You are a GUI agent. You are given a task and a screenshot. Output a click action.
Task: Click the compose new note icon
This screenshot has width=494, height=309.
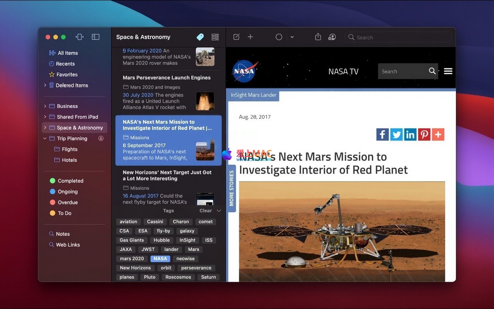(236, 37)
